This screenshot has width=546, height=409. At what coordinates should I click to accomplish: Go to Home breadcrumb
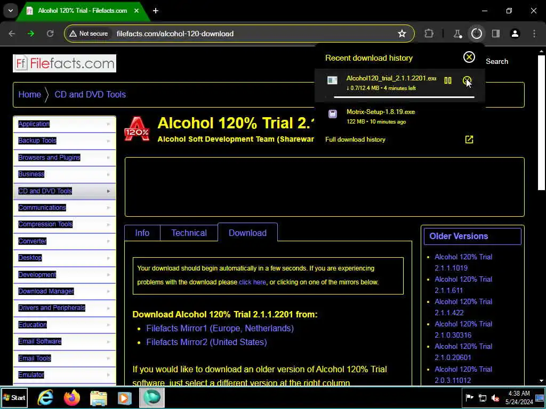click(30, 94)
